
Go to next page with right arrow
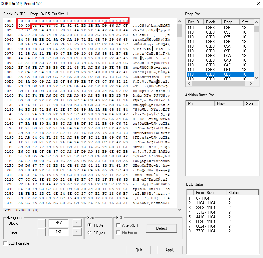point(77,232)
